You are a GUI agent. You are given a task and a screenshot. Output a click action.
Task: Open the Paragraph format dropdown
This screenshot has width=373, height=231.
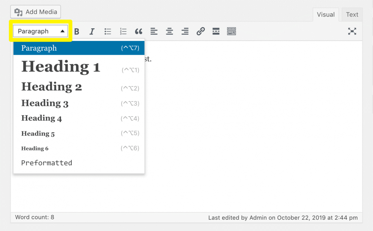coord(40,31)
